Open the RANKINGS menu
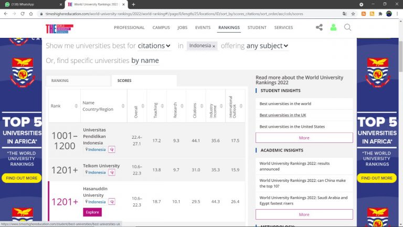Screen dimensions: 403x227 pyautogui.click(x=229, y=27)
